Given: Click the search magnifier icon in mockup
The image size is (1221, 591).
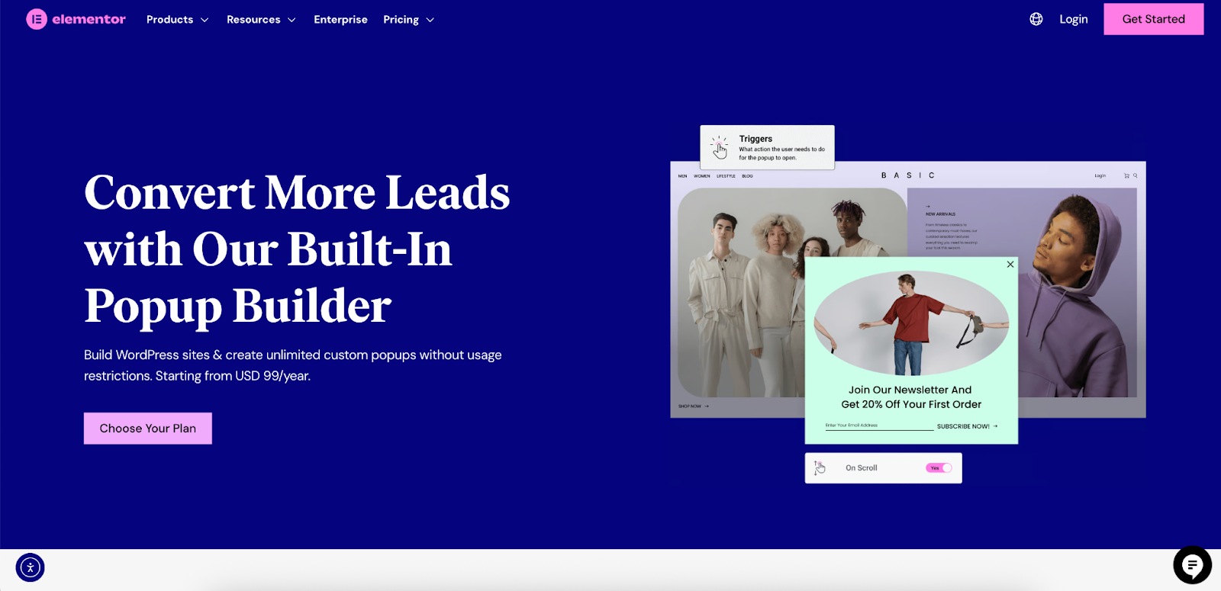Looking at the screenshot, I should point(1136,176).
